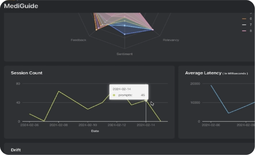Click the 2024-02-06 label on Average Latency axis
Screen dimensions: 255x155
tap(211, 125)
